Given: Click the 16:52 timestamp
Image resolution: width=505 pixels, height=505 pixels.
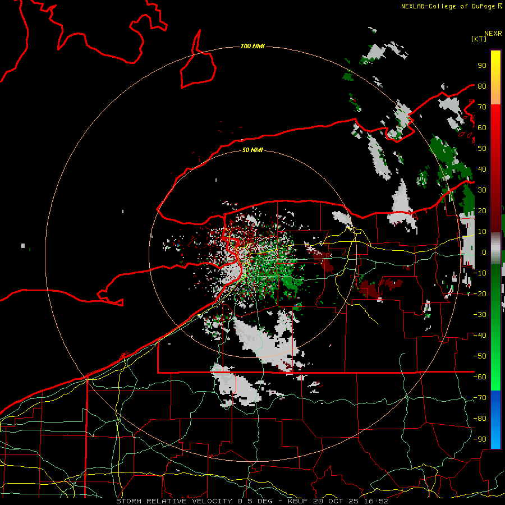Looking at the screenshot, I should [x=376, y=501].
